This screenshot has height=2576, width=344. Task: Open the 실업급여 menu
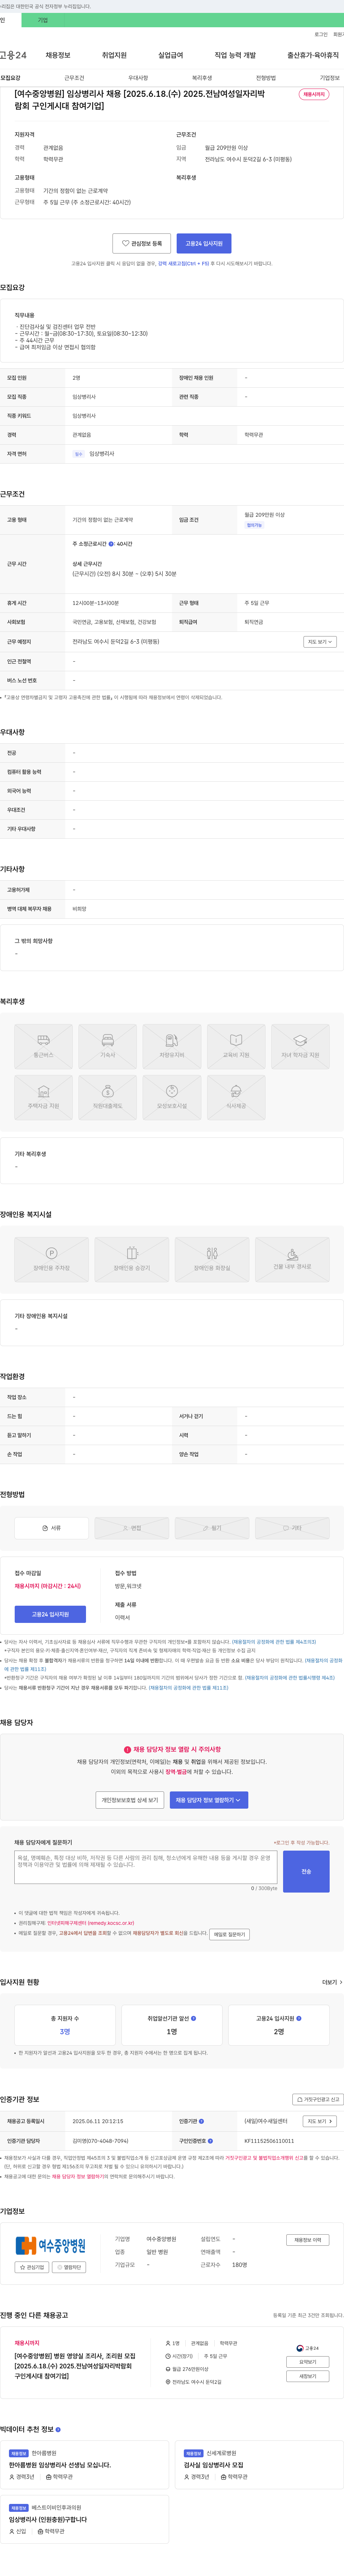pyautogui.click(x=171, y=55)
